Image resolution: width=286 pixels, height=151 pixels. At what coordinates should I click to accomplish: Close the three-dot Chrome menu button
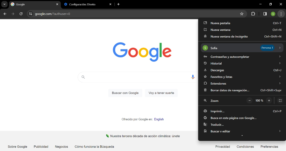281,14
